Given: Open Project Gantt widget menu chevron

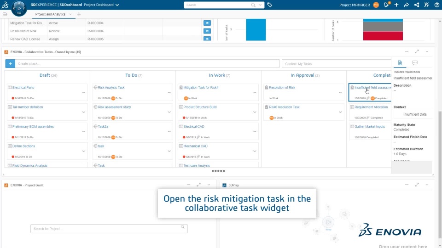Looking at the screenshot, I should (209, 185).
